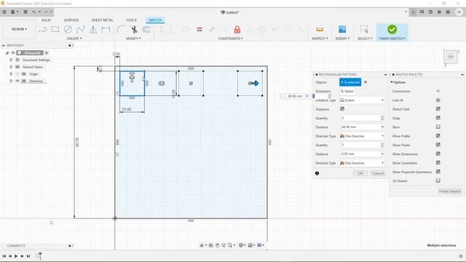
Task: Click the Undo arrow
Action: (x=34, y=12)
